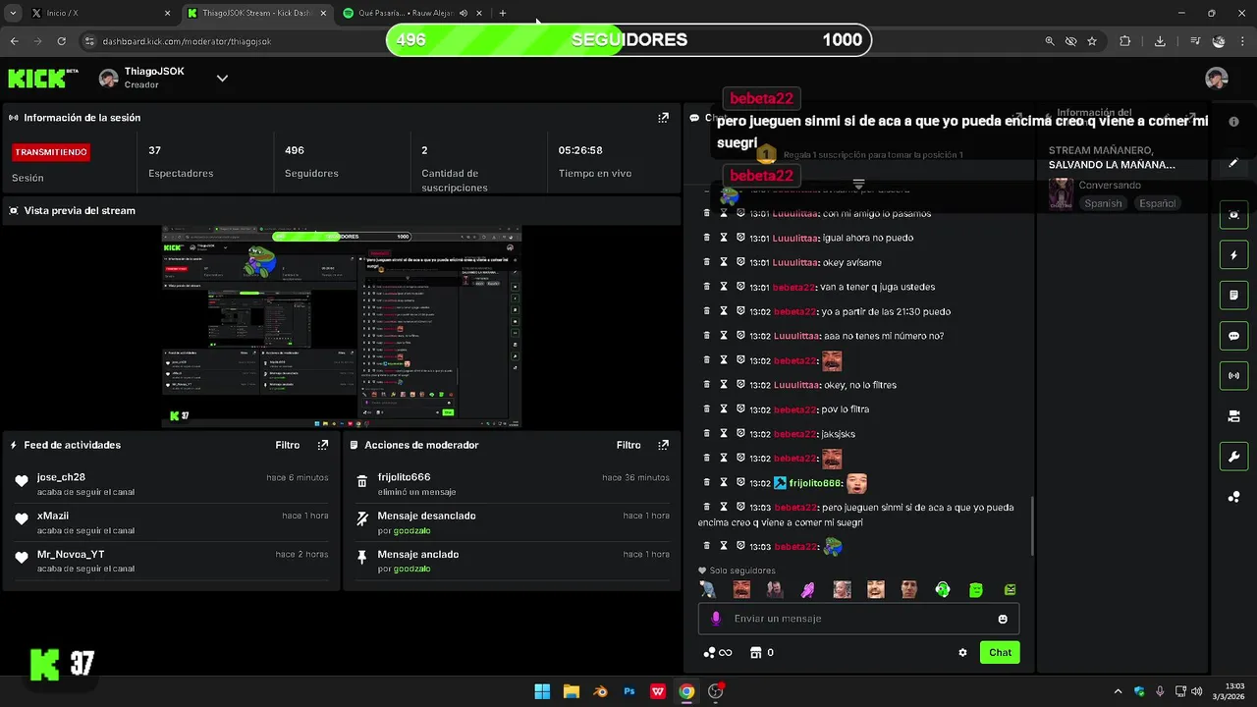Switch to the Spotify Qué Pasaría tab
The height and width of the screenshot is (707, 1257).
coord(412,13)
